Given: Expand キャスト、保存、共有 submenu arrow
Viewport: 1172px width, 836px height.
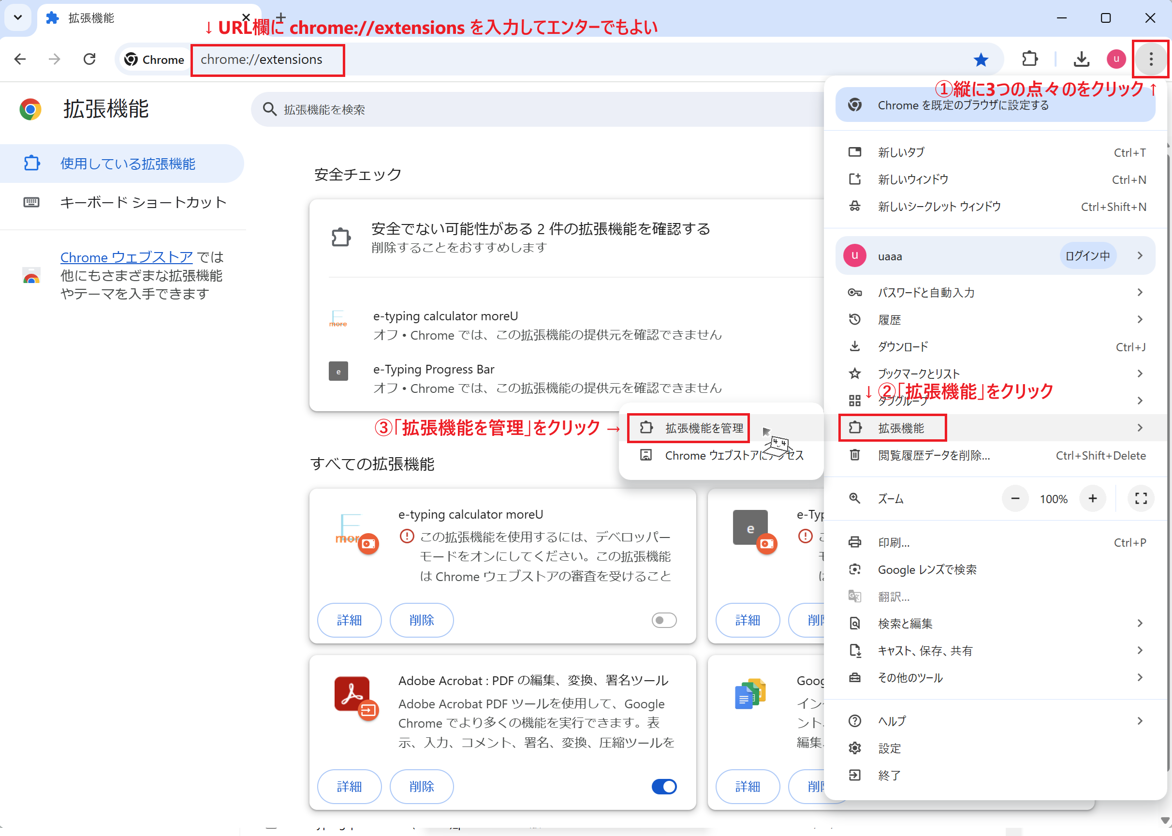Looking at the screenshot, I should (x=1140, y=651).
